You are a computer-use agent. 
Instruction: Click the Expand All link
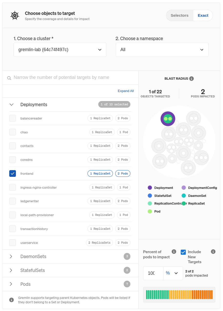(126, 91)
